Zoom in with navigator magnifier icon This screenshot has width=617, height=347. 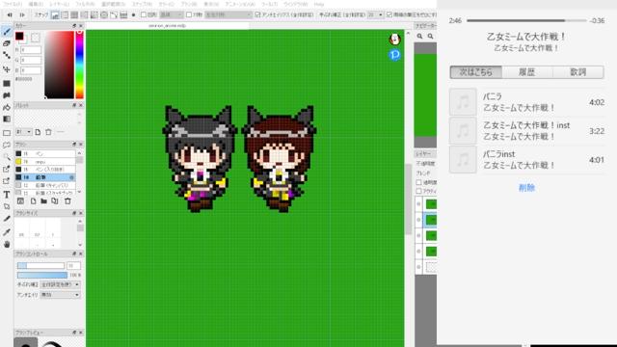[420, 37]
